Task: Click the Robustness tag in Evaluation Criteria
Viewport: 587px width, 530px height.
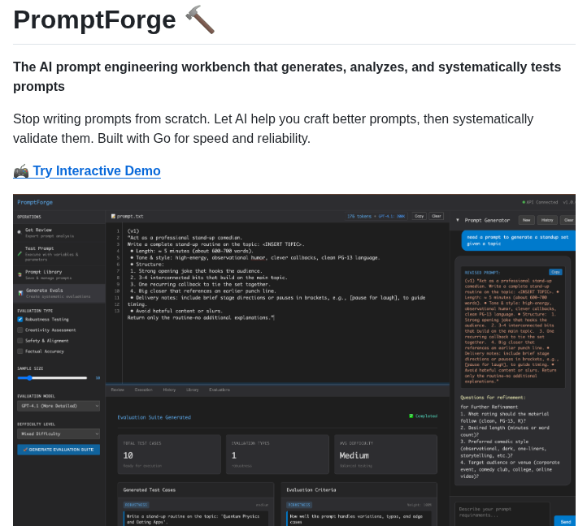Action: click(x=299, y=505)
